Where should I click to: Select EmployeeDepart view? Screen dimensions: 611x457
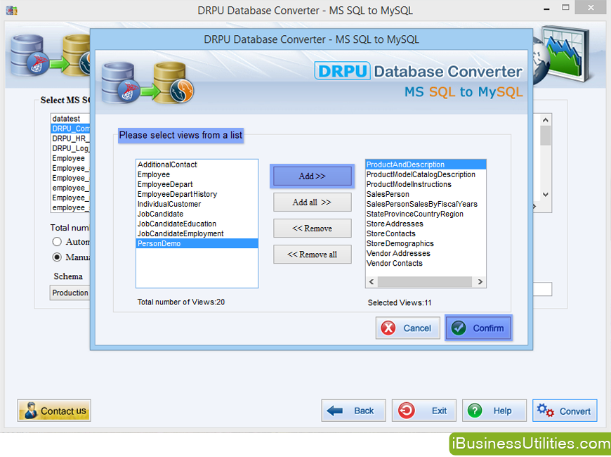coord(197,184)
